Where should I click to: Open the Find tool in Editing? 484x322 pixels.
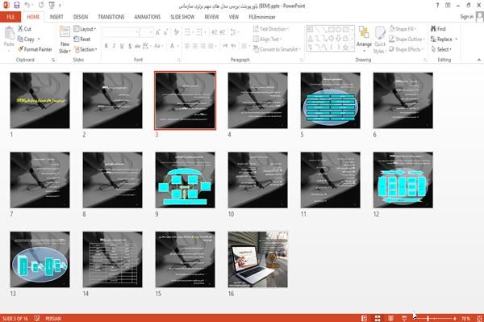tap(438, 29)
